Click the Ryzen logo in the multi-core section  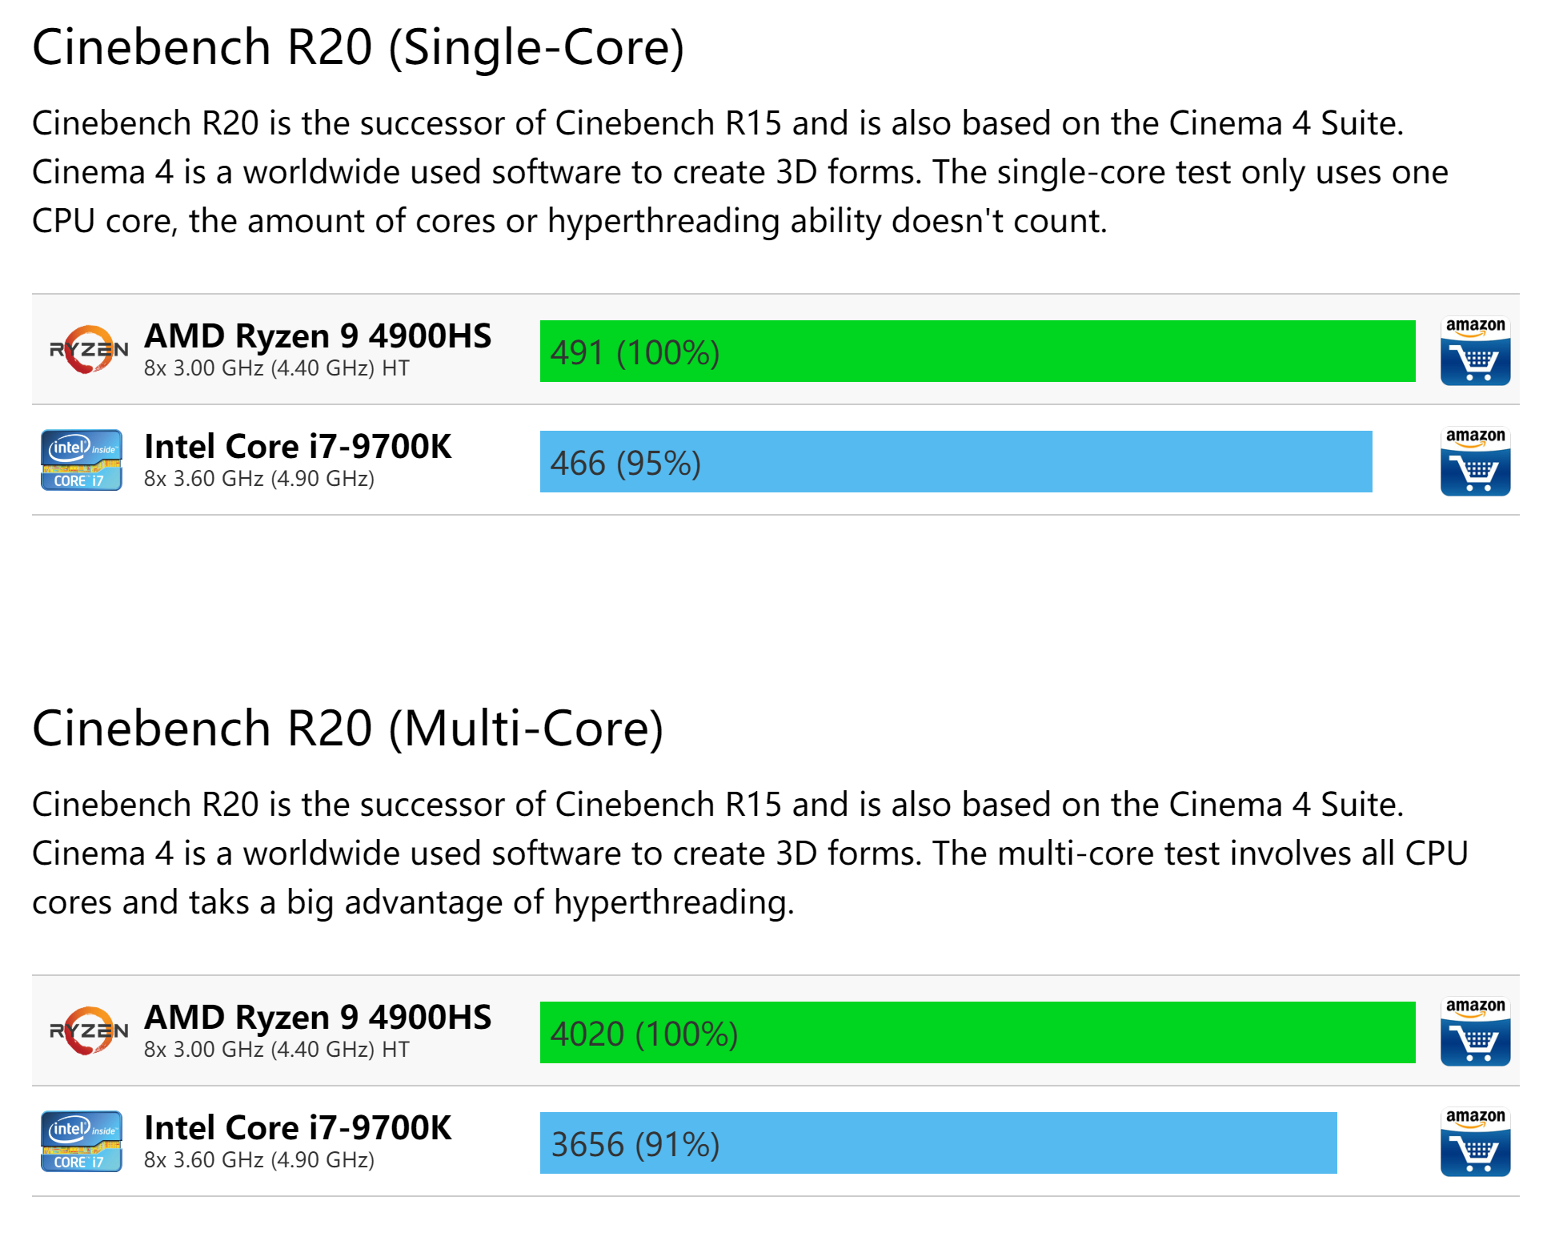click(88, 1031)
